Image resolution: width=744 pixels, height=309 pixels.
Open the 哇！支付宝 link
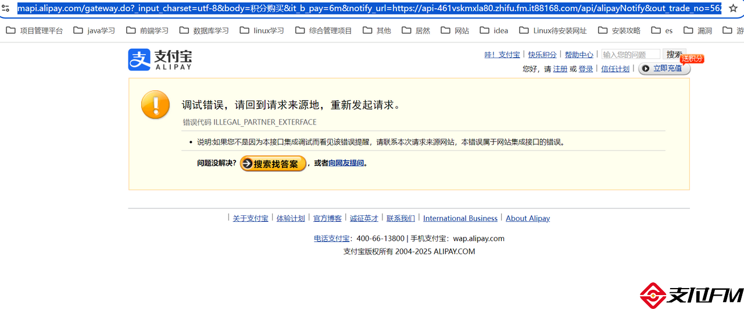point(502,55)
